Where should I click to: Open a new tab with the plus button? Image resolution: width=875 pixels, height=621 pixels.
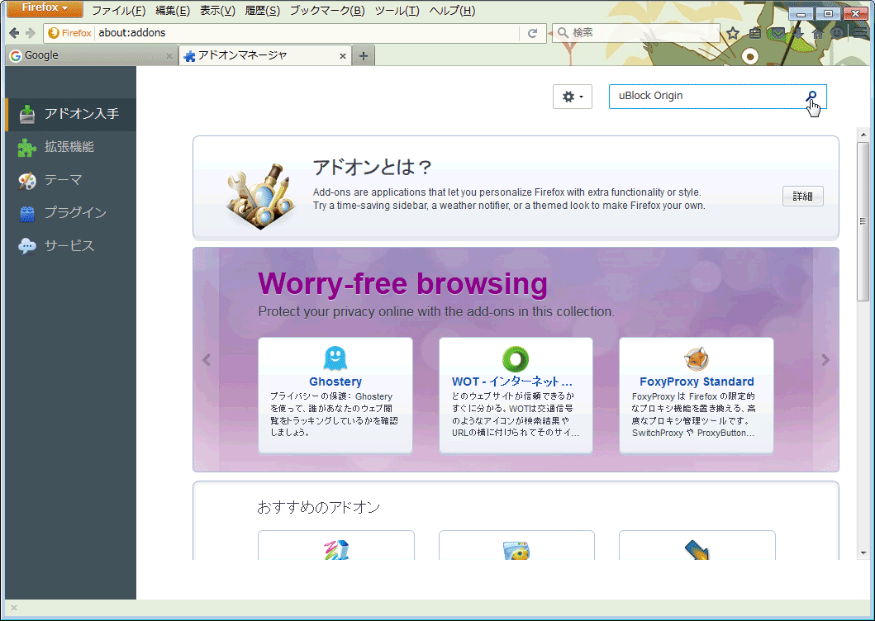click(364, 56)
